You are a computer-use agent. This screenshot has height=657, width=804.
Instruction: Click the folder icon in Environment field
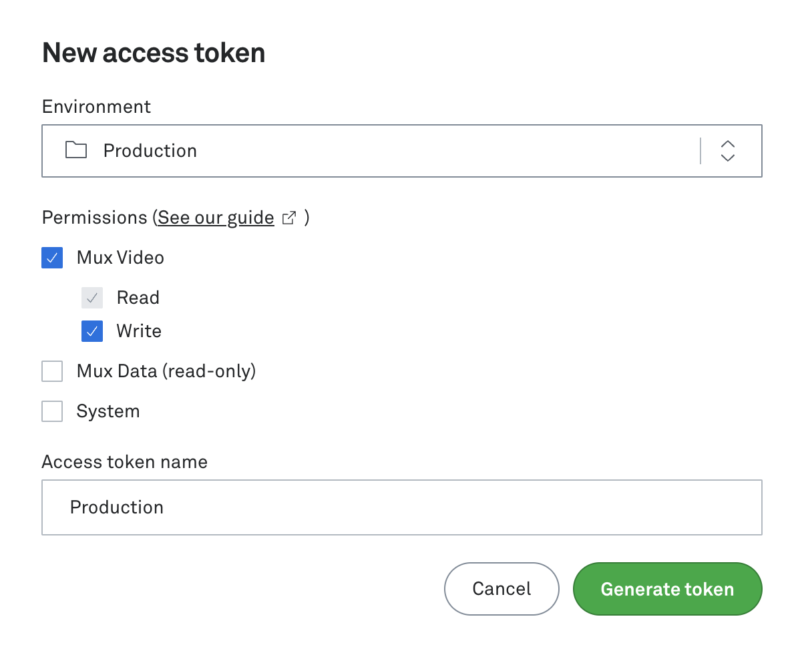76,150
